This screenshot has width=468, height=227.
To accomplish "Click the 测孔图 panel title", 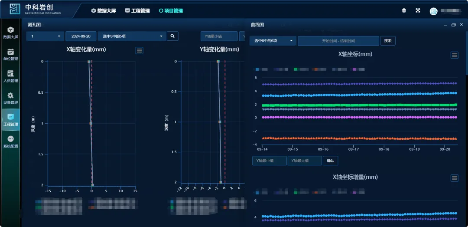I will [x=34, y=25].
